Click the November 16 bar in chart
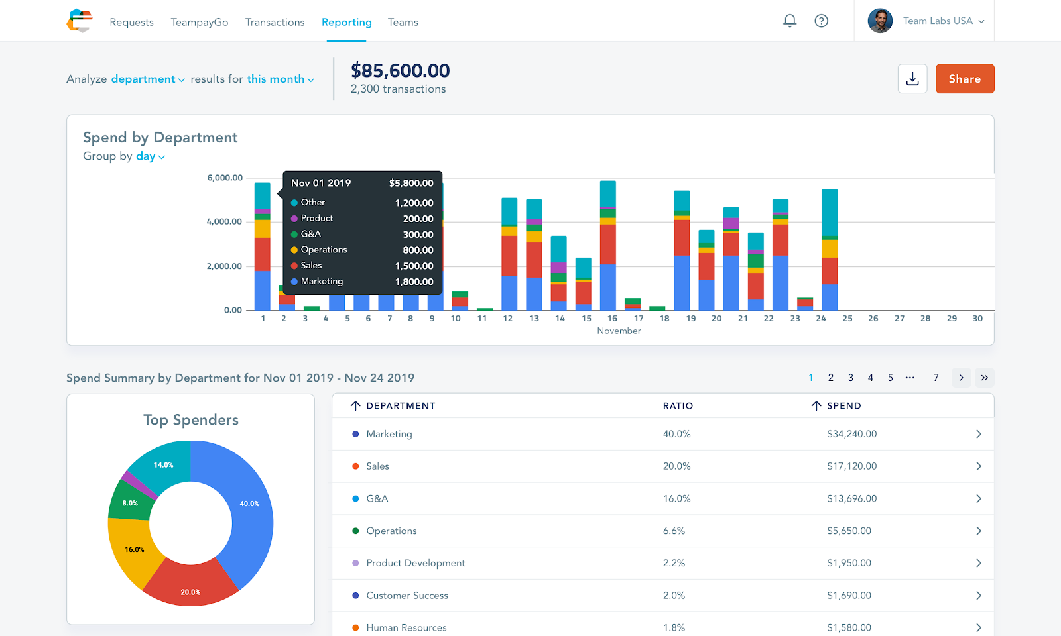This screenshot has height=636, width=1061. point(608,245)
